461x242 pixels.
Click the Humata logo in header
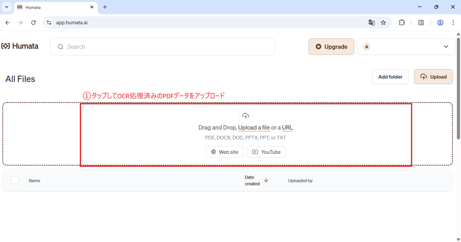[20, 46]
